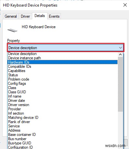Choose the 'Class' list entry

(x=63, y=88)
